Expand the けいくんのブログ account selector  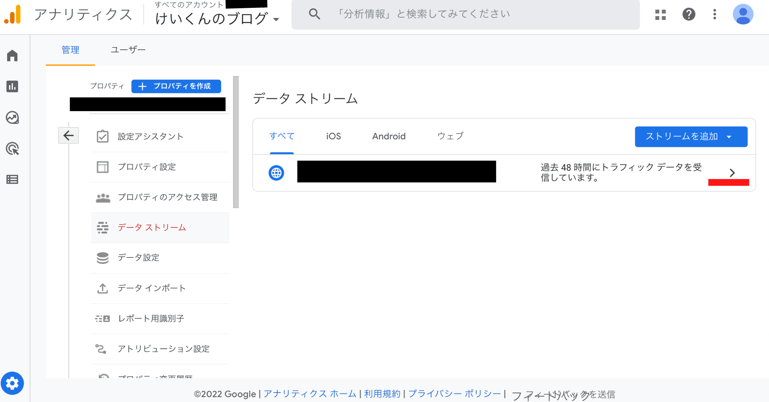tap(217, 18)
